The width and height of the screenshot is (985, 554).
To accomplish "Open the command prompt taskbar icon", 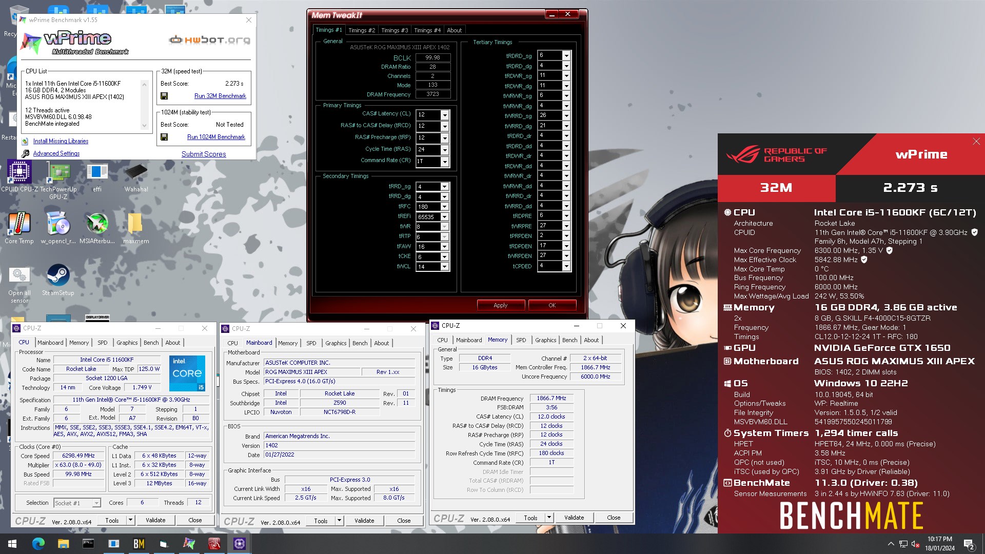I will [x=88, y=544].
